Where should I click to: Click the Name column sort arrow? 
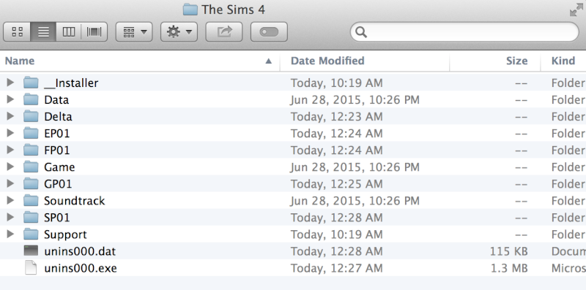pyautogui.click(x=268, y=61)
